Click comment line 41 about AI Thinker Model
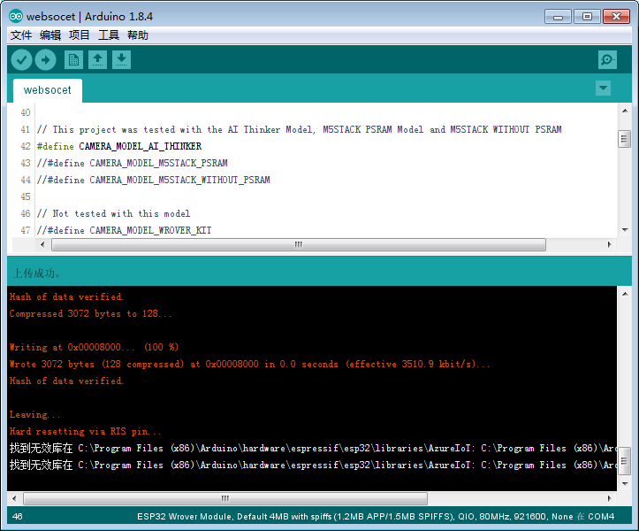 299,129
